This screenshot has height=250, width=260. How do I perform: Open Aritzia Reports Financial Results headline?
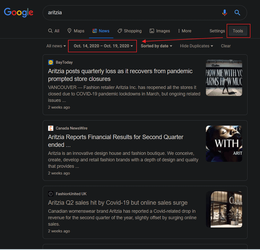click(x=115, y=141)
